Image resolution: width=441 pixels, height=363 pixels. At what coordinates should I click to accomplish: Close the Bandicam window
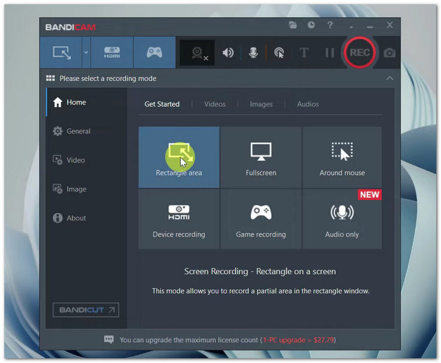pos(389,25)
